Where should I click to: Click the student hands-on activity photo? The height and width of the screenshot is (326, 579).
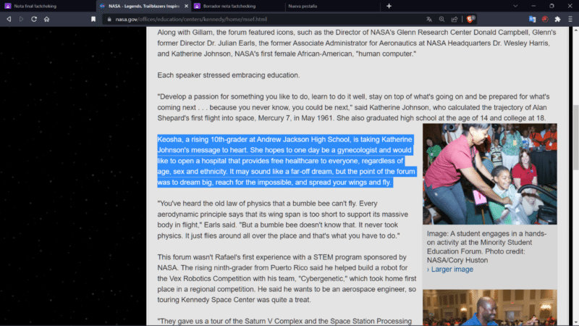[489, 174]
